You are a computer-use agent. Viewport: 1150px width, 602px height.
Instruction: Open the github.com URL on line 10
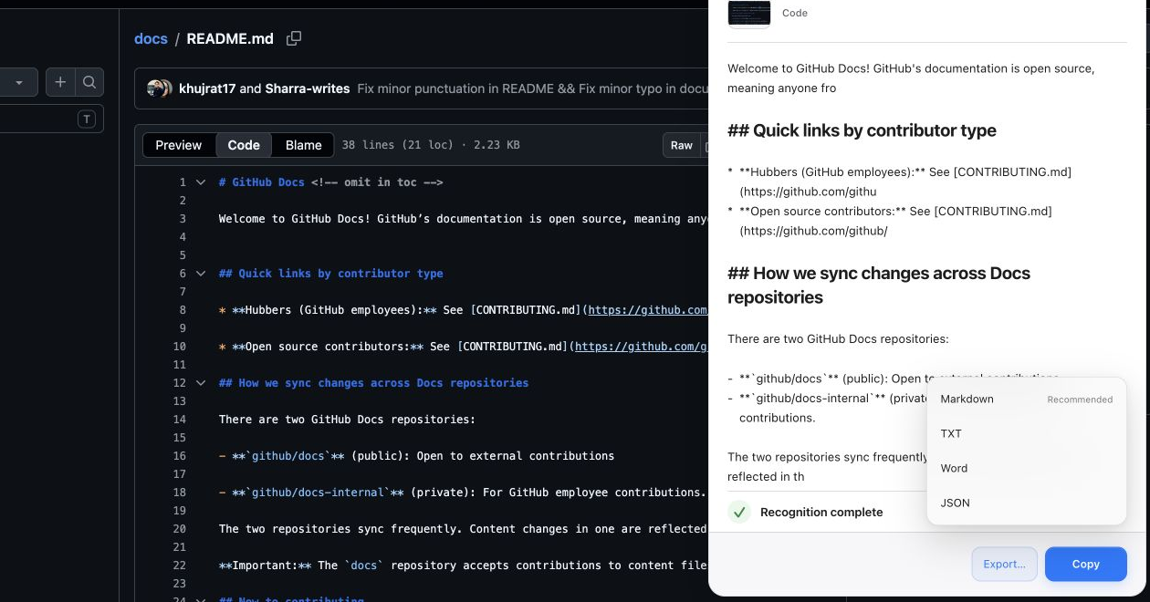[642, 347]
